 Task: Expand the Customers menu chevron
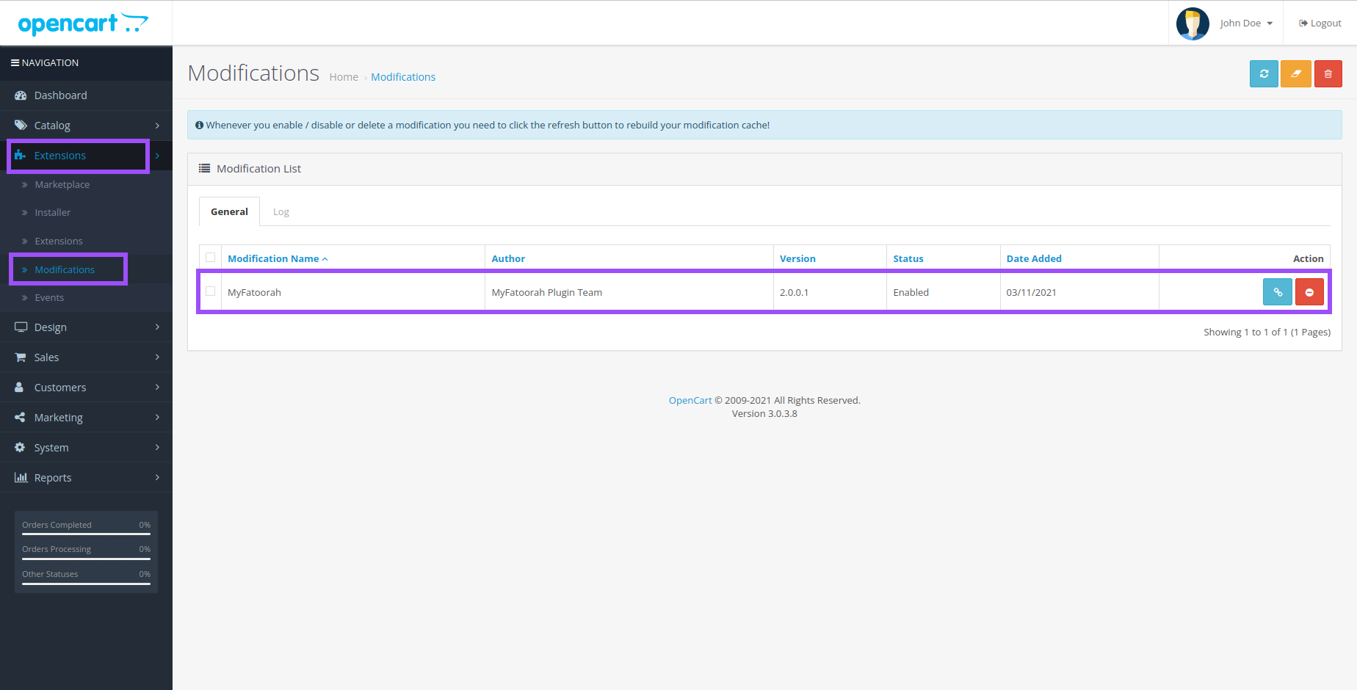click(157, 388)
